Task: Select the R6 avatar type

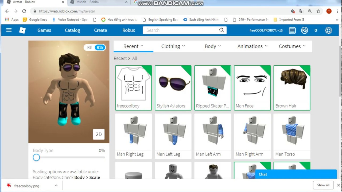Action: [89, 47]
